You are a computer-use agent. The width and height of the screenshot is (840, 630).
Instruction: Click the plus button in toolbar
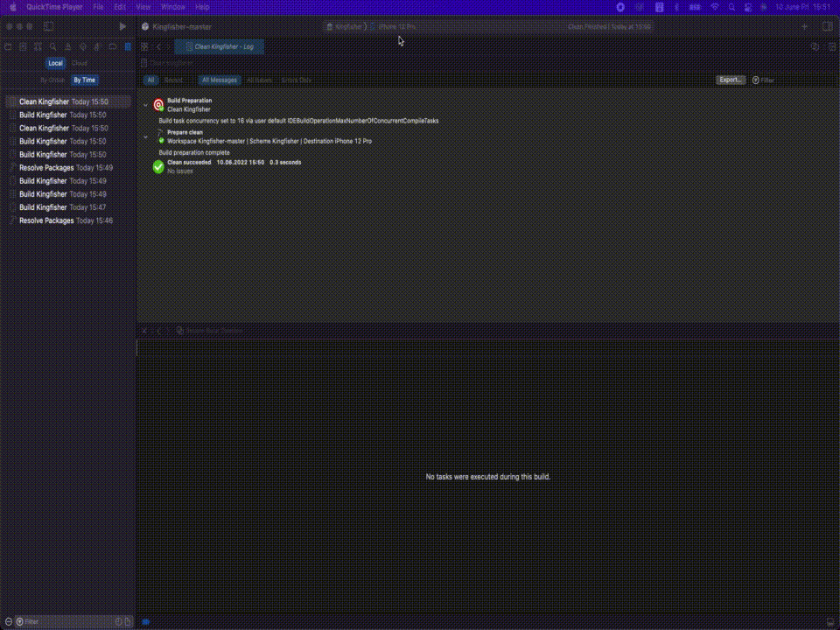tap(804, 26)
